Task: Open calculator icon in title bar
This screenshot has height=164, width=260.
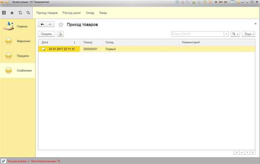Action: point(205,2)
